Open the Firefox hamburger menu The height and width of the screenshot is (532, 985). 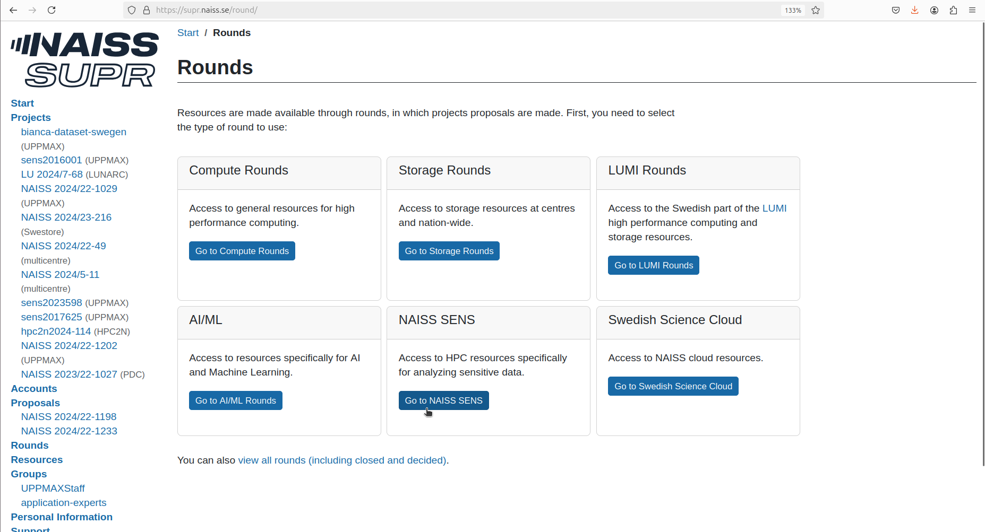972,10
